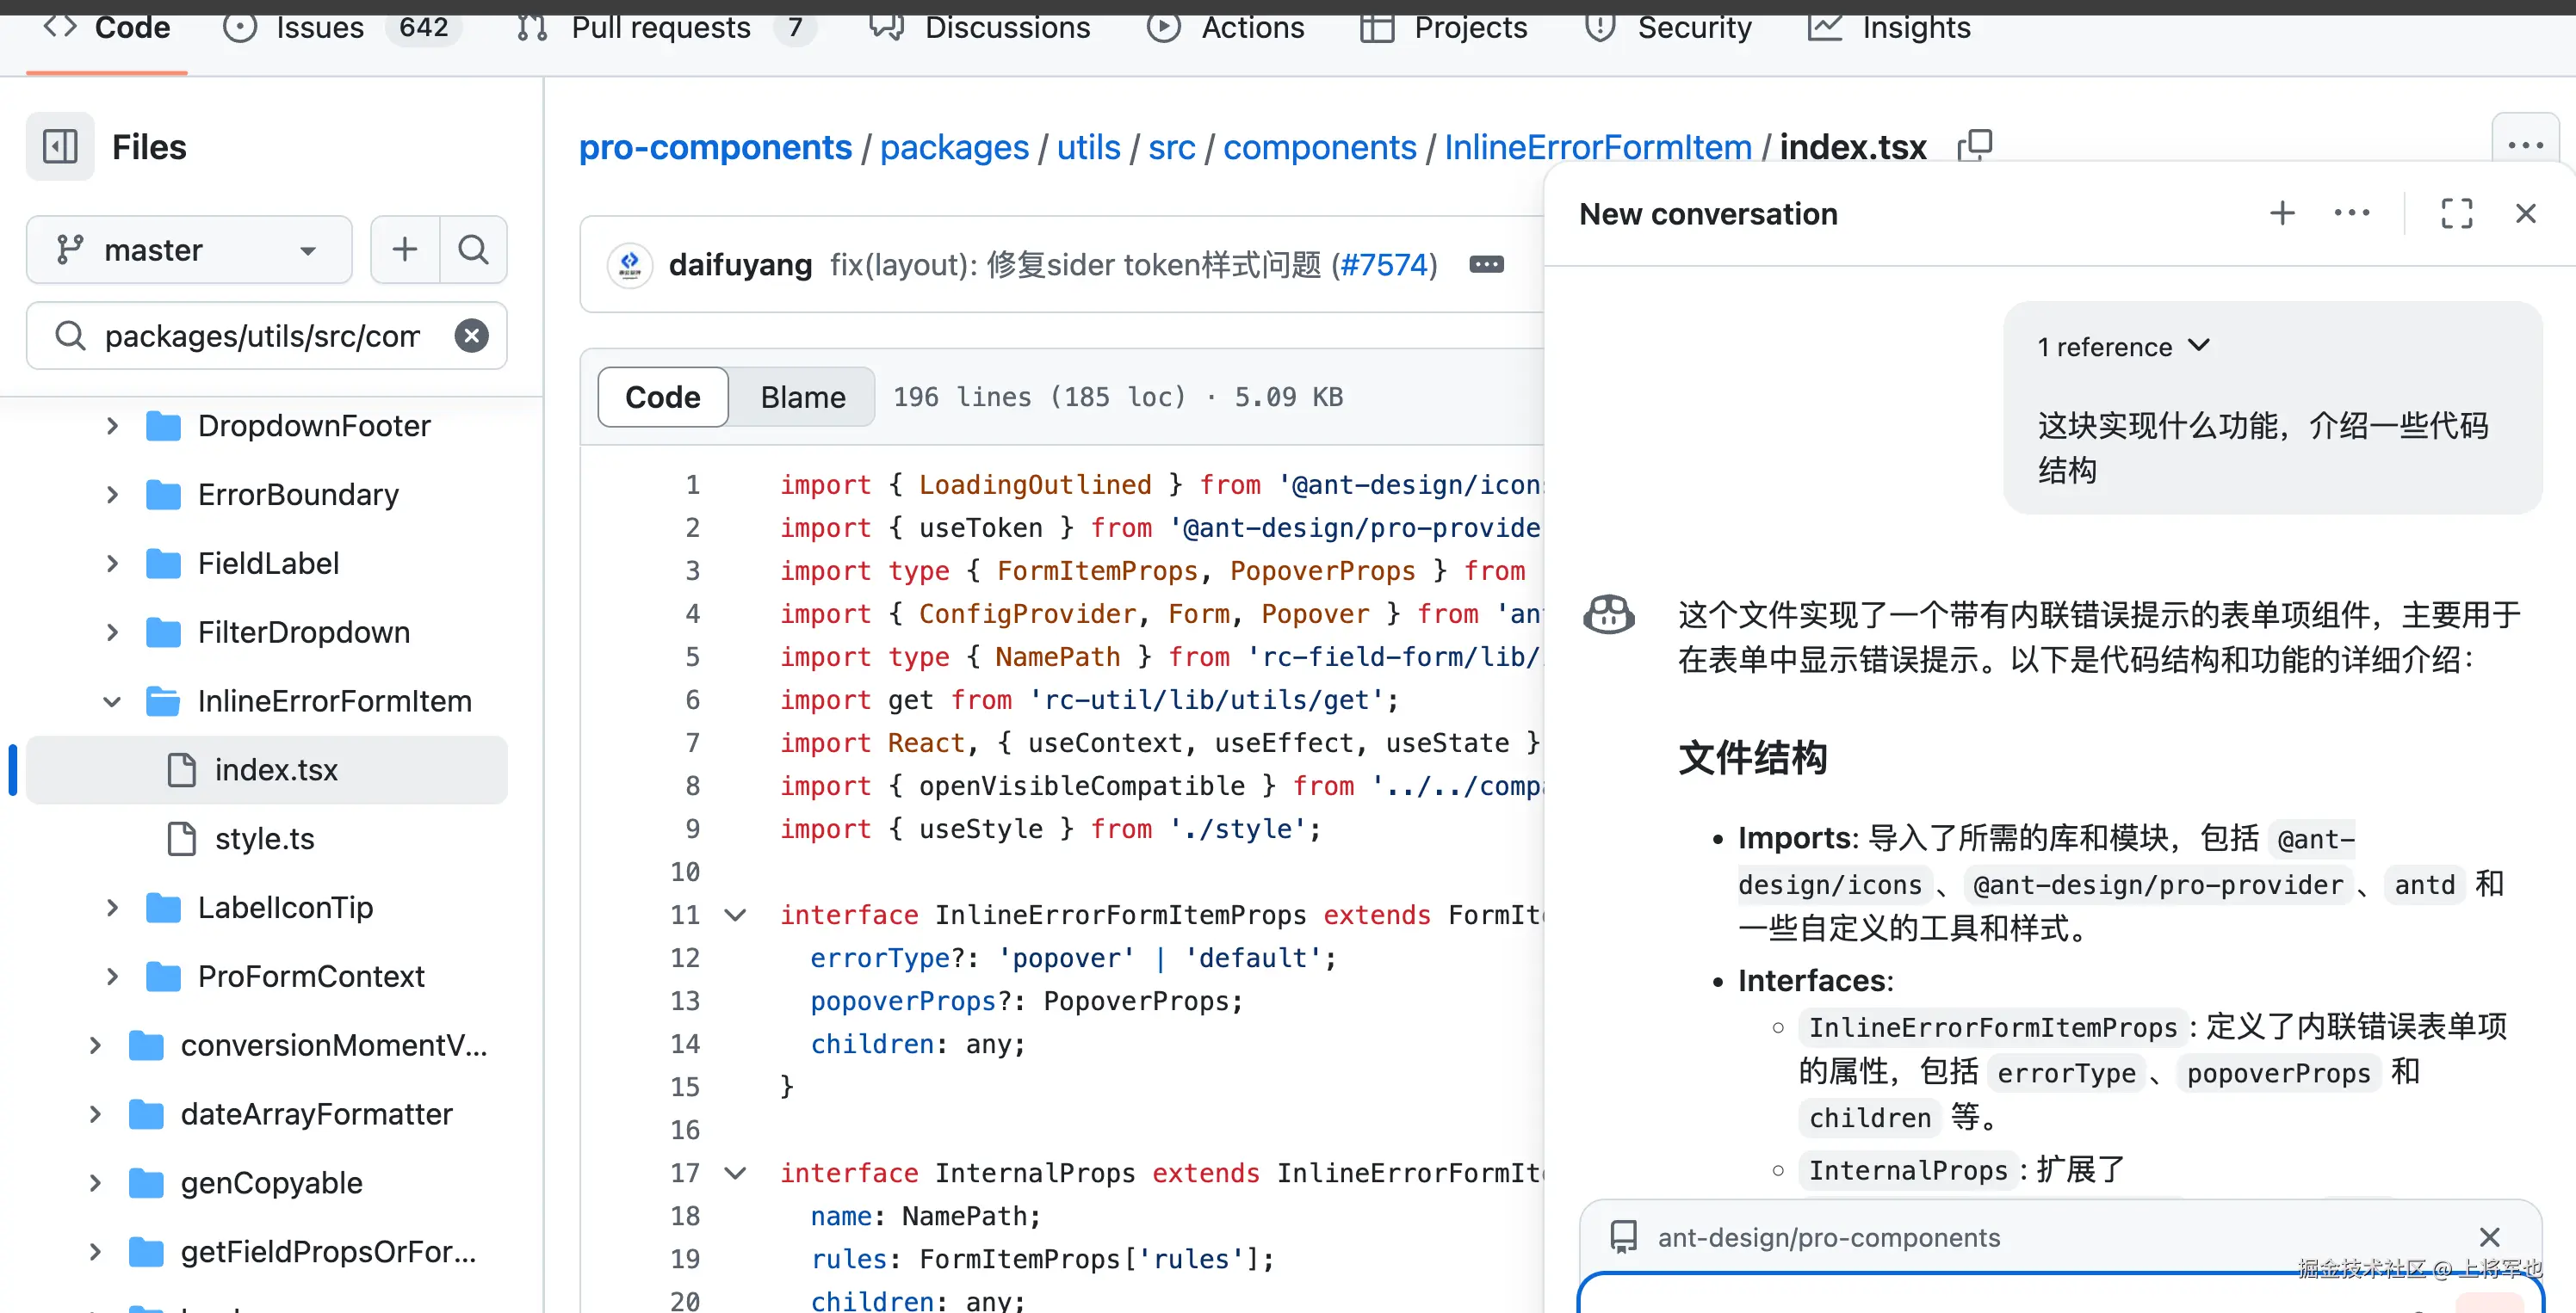Open the Pull requests tab

coord(660,27)
